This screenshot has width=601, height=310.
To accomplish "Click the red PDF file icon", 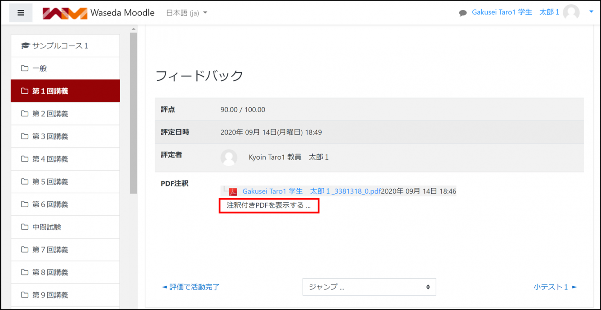I will [x=233, y=192].
